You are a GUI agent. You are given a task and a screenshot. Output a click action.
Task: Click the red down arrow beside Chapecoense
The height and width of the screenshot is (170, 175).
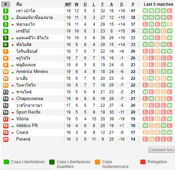tap(12, 99)
